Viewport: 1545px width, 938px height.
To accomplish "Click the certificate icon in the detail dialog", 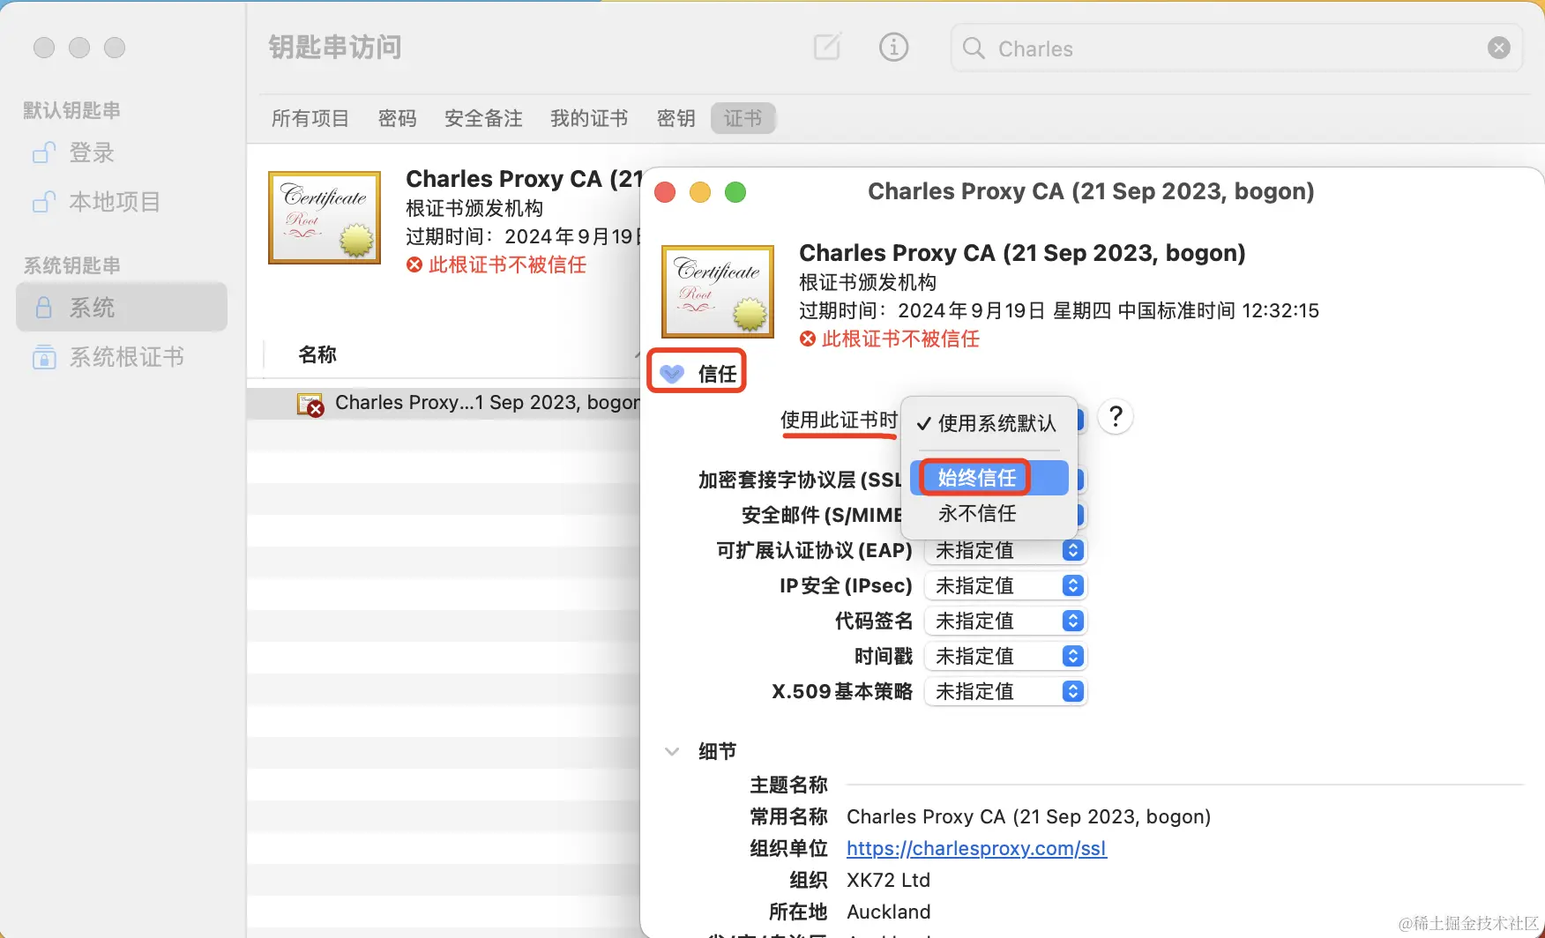I will point(718,292).
